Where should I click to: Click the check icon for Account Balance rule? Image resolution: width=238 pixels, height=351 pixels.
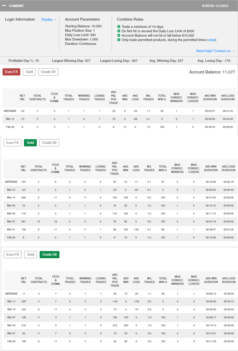click(x=119, y=35)
